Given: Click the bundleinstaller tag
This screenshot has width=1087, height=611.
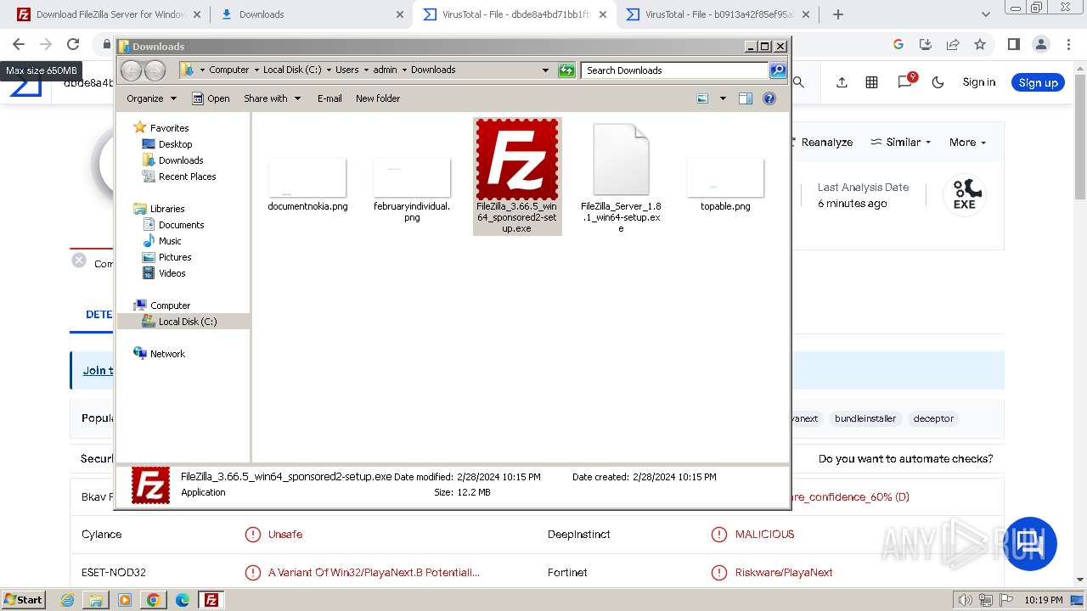Looking at the screenshot, I should (x=865, y=418).
